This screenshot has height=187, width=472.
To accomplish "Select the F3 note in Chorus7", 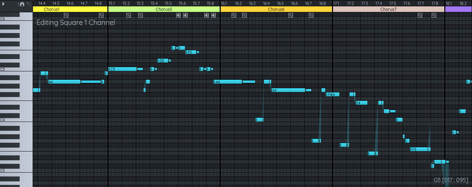I will (419, 149).
